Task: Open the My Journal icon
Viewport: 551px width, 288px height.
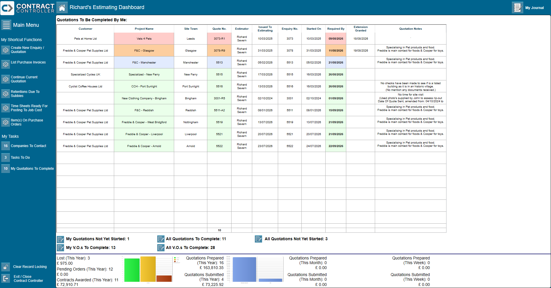Action: pos(517,8)
